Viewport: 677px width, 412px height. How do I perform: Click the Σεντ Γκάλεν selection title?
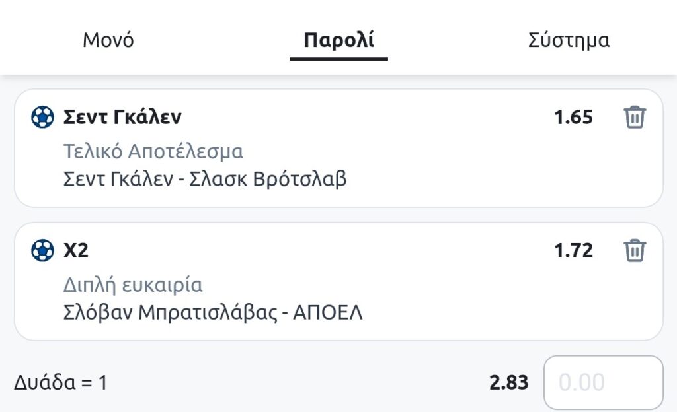(122, 118)
